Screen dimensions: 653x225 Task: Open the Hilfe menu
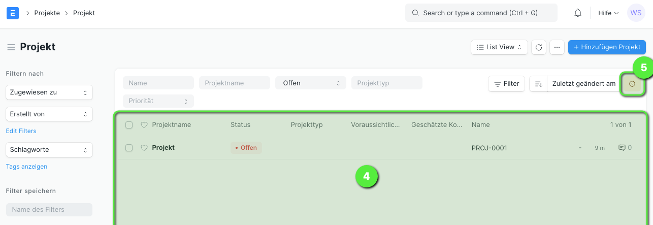pos(608,13)
